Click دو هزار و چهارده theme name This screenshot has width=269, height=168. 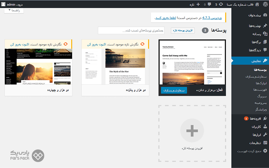tap(58, 90)
